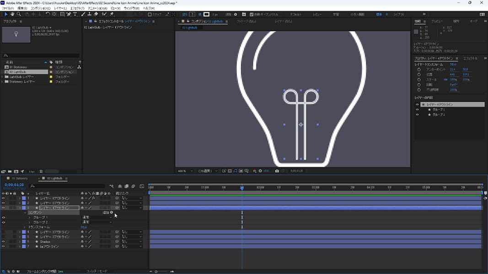
Task: Click the Add contents button in timeline
Action: tap(111, 212)
